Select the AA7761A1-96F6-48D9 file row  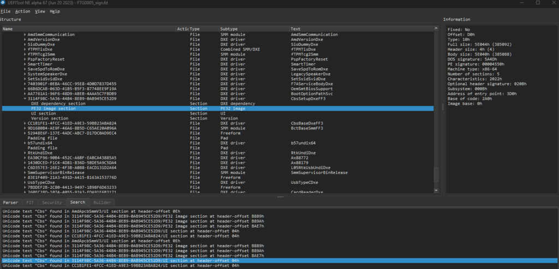coord(218,94)
